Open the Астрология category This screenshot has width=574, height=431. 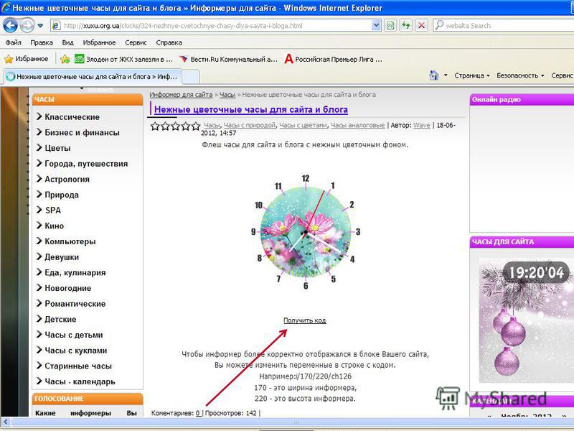pos(67,179)
